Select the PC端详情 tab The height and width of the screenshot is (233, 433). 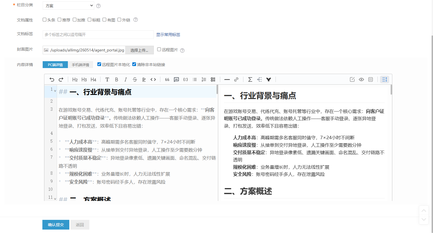pos(55,65)
